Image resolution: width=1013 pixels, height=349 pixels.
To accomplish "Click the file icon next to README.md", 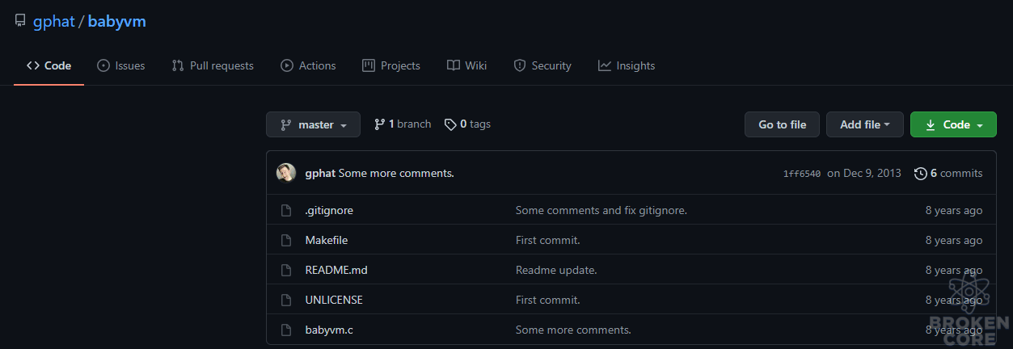I will (x=285, y=270).
